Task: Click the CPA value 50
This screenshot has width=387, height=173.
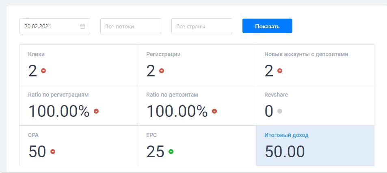Action: pos(37,152)
